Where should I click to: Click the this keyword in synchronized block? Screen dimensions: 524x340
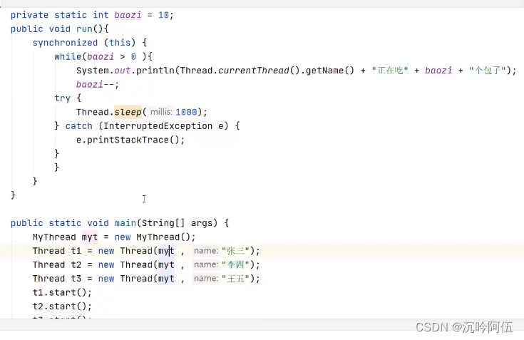(x=120, y=43)
